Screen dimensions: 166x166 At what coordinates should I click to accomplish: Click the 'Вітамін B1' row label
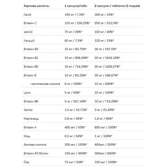coord(31,58)
